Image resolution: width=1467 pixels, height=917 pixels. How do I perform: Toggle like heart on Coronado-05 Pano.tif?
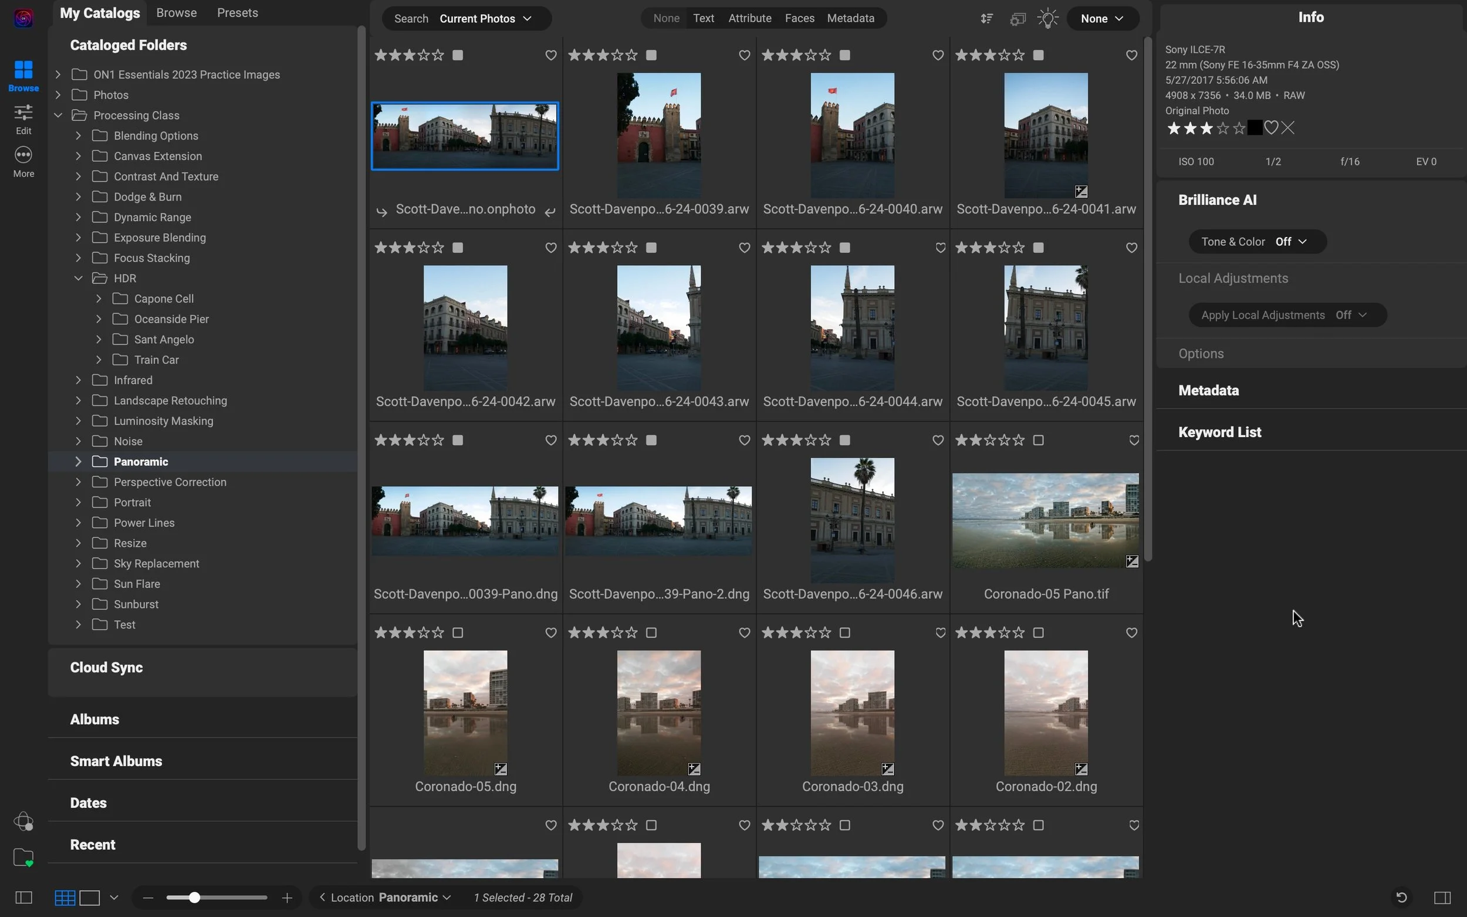(1134, 440)
